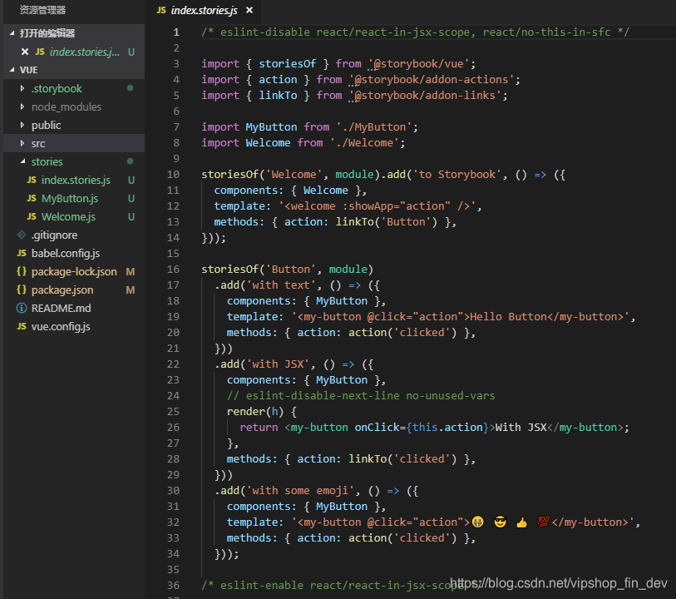Viewport: 676px width, 599px height.
Task: Collapse the 打开的编辑器 section
Action: pos(12,33)
